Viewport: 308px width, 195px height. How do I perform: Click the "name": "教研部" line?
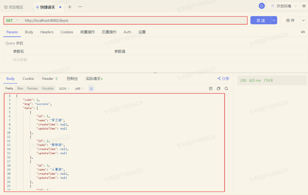[51, 145]
